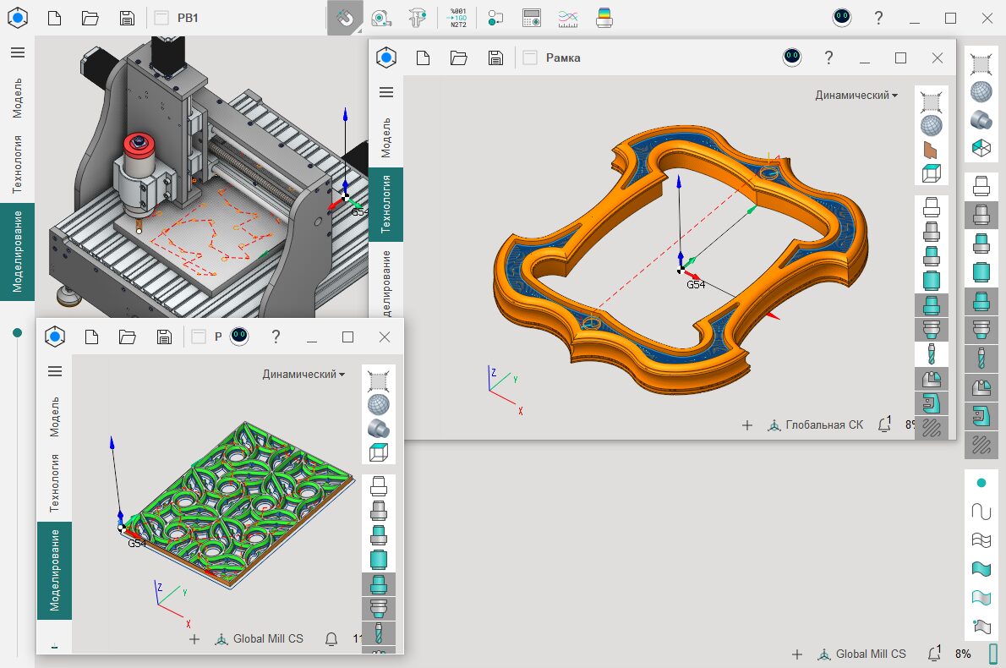
Task: Toggle wireframe cube view in Рамка window
Action: (931, 173)
